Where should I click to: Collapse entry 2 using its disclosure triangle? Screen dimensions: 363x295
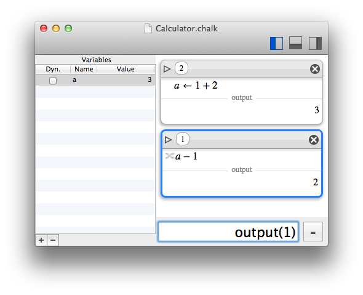click(167, 69)
